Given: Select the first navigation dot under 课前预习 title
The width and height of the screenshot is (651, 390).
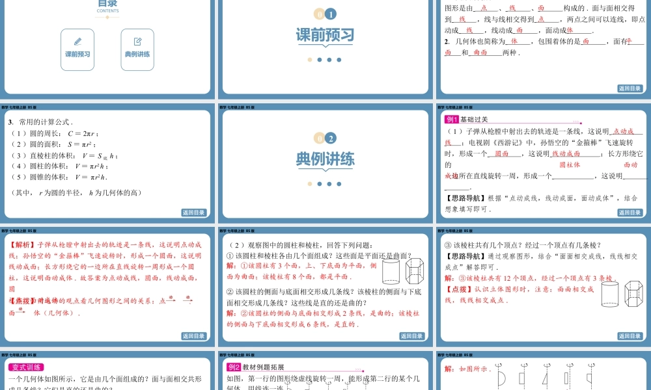Looking at the screenshot, I should [310, 59].
